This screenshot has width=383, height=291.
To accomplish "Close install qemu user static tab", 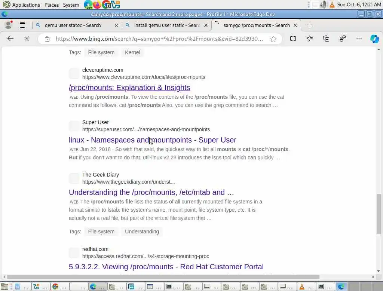I will (206, 25).
